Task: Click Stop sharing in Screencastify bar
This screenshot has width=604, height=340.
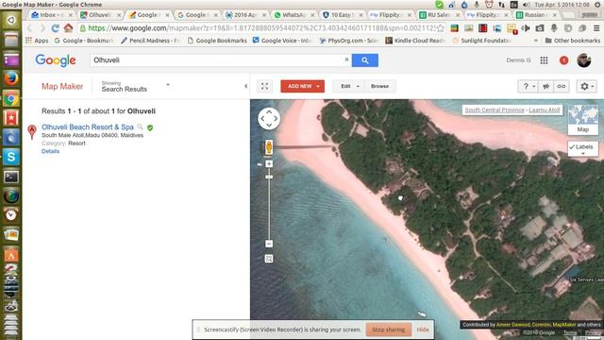Action: coord(388,330)
